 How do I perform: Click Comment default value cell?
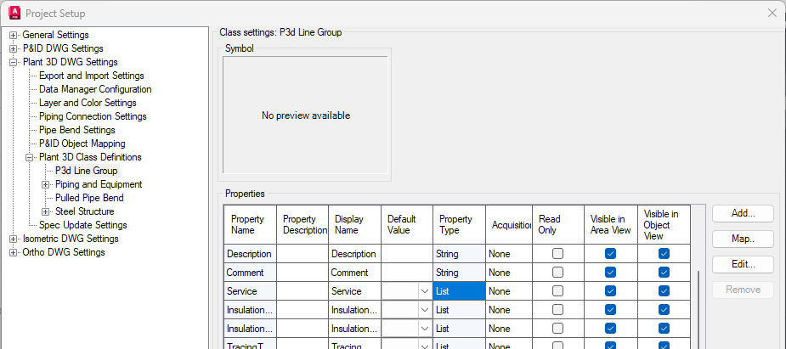click(406, 273)
